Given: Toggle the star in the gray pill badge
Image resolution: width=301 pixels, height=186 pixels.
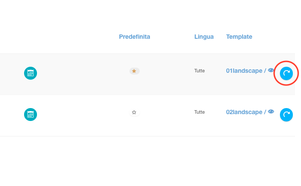Looking at the screenshot, I should pos(134,71).
